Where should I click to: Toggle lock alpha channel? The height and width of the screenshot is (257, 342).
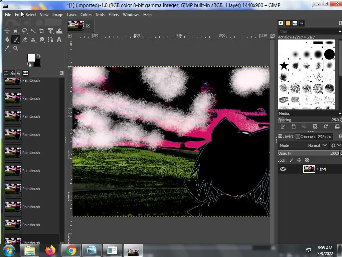click(x=307, y=160)
